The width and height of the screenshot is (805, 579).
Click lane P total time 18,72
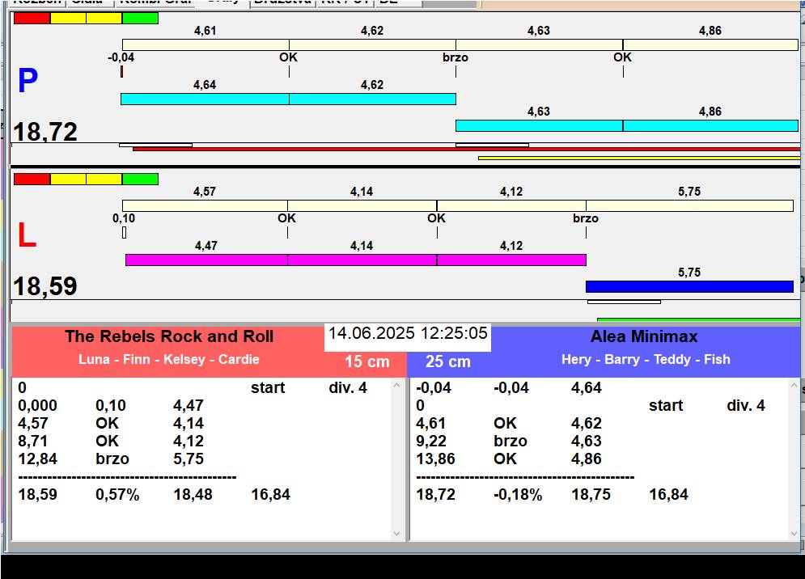pyautogui.click(x=45, y=132)
